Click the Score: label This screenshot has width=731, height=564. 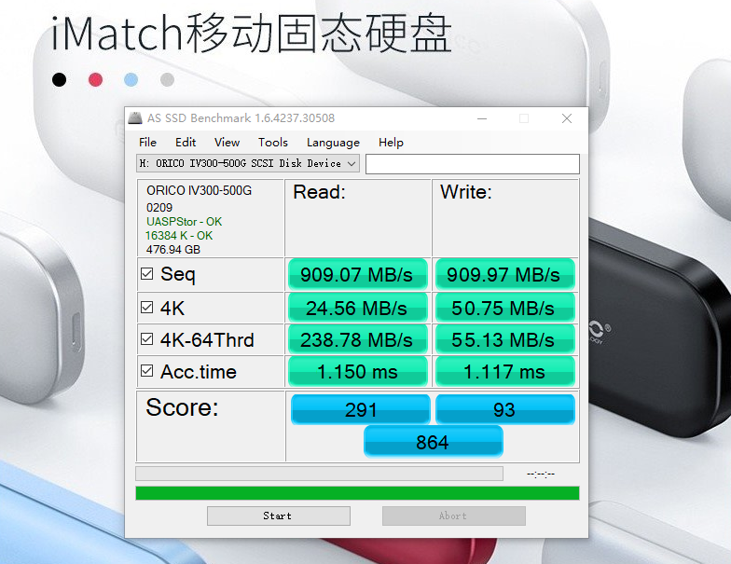[182, 407]
